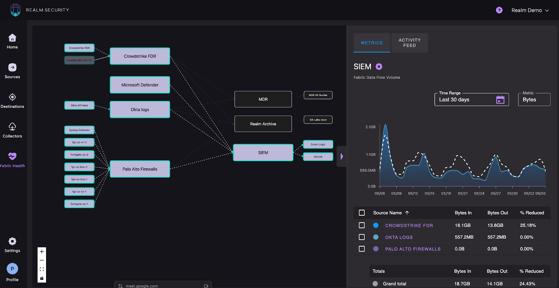Open Fabric Health view

click(12, 160)
